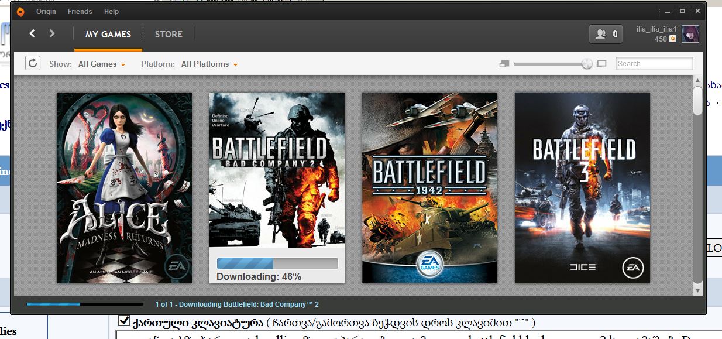The image size is (722, 339).
Task: Go back with the left arrow
Action: [32, 34]
